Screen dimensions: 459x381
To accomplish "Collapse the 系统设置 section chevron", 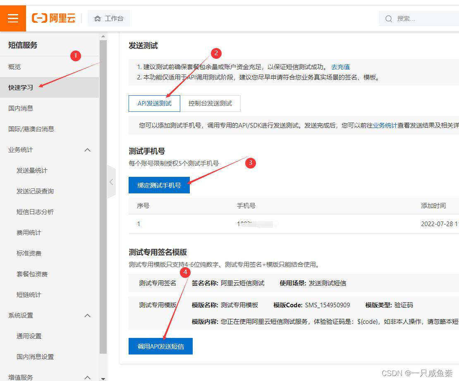I will point(87,316).
